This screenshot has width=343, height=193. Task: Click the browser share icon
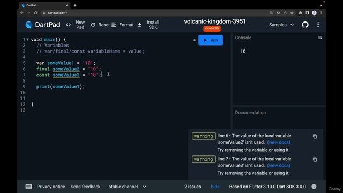(285, 13)
